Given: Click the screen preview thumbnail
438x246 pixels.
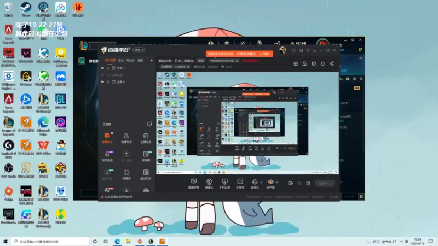Looking at the screenshot, I should point(247,123).
